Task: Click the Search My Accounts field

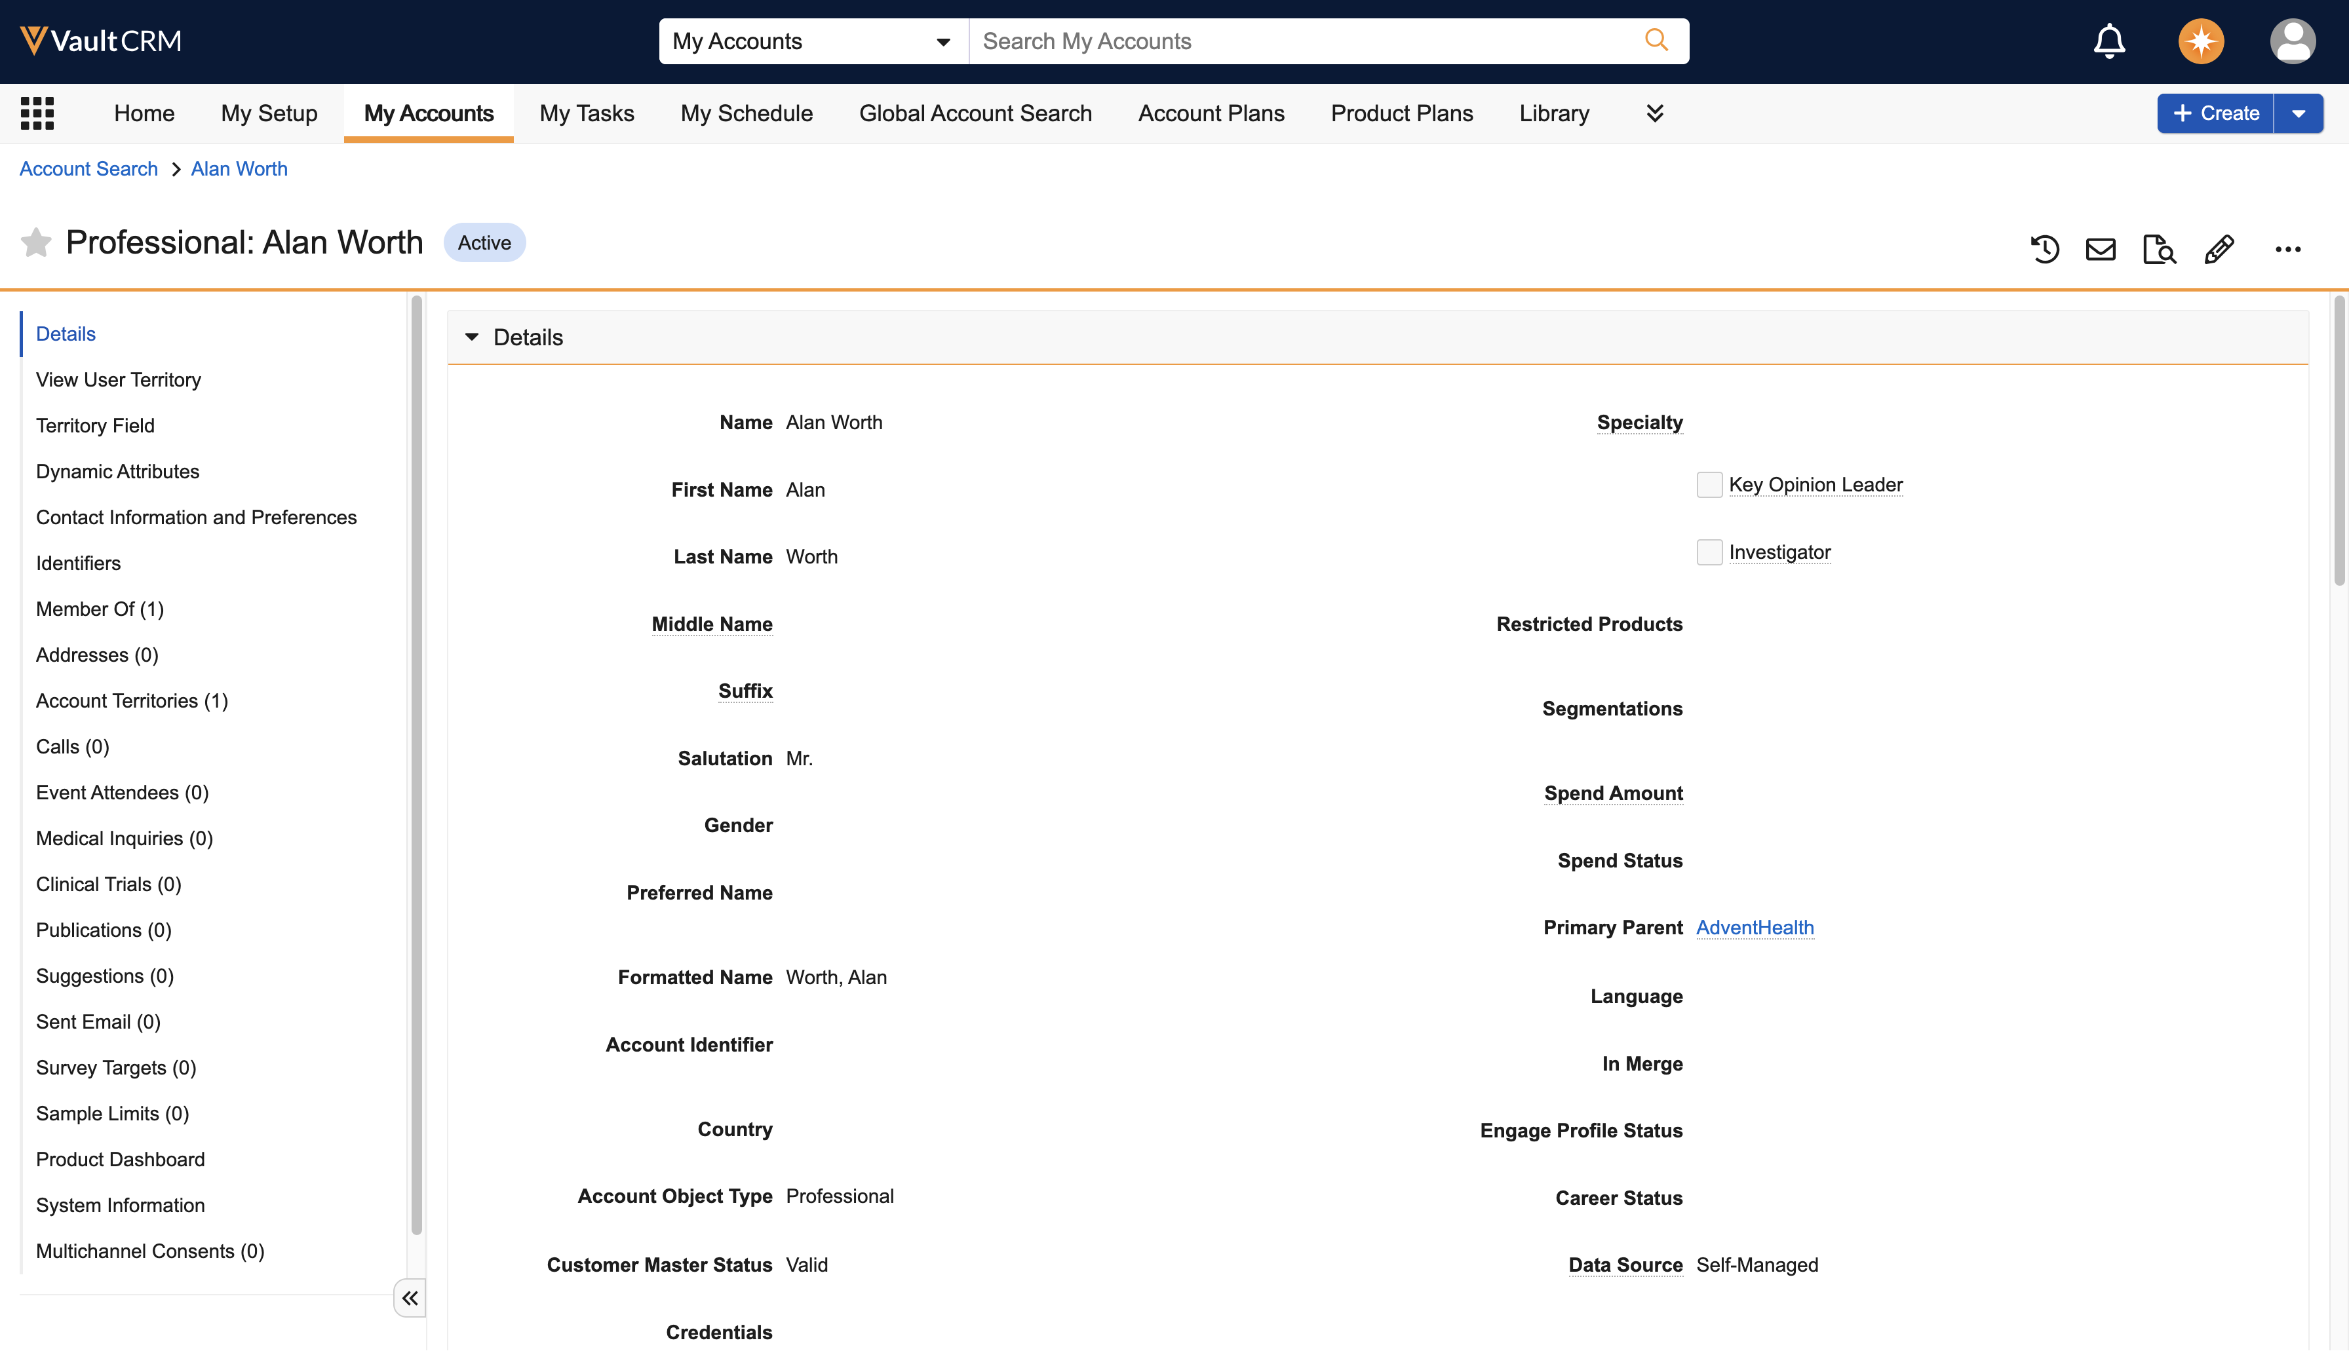Action: tap(1299, 41)
